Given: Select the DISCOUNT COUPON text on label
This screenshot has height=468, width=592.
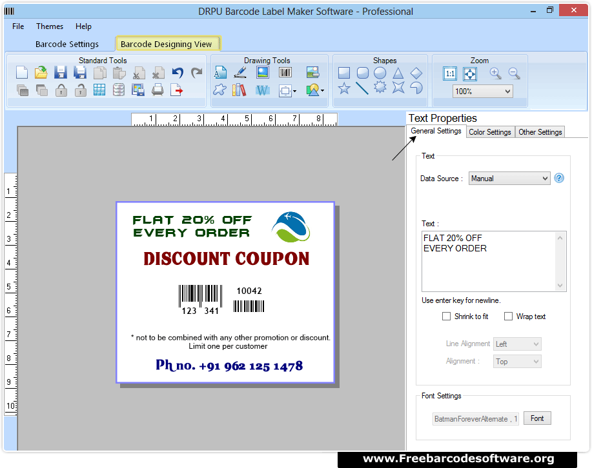Looking at the screenshot, I should [226, 258].
